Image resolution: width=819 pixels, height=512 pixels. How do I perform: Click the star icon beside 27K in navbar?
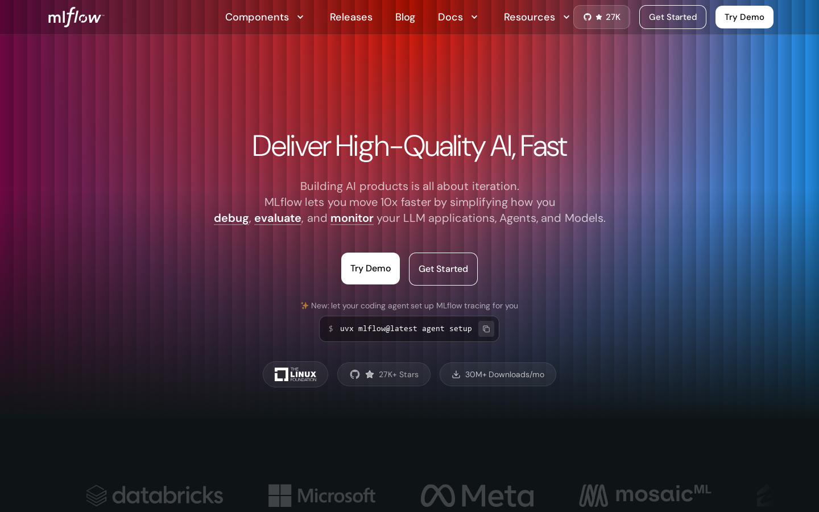pos(599,17)
